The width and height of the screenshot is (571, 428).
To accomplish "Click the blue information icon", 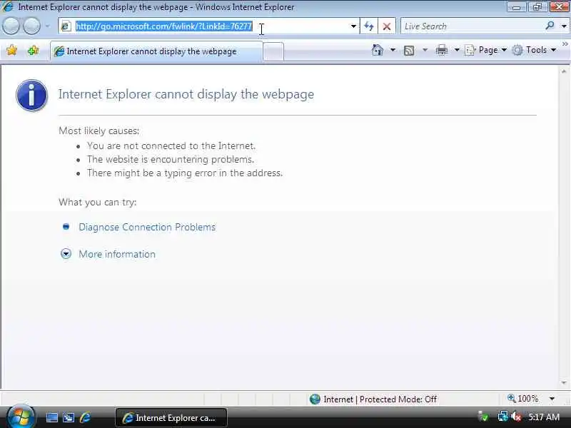I will pos(31,96).
